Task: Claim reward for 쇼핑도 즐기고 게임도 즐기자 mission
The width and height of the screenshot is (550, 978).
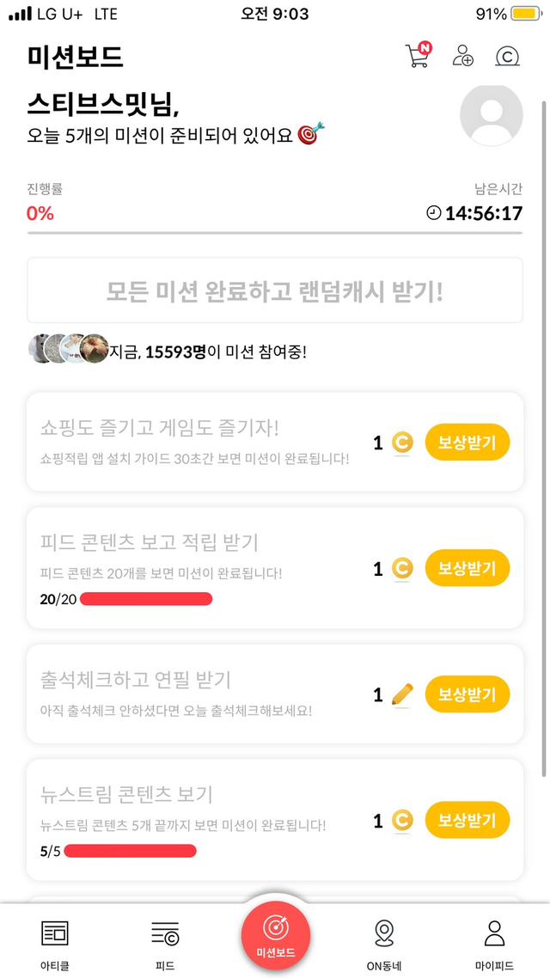Action: click(x=467, y=443)
